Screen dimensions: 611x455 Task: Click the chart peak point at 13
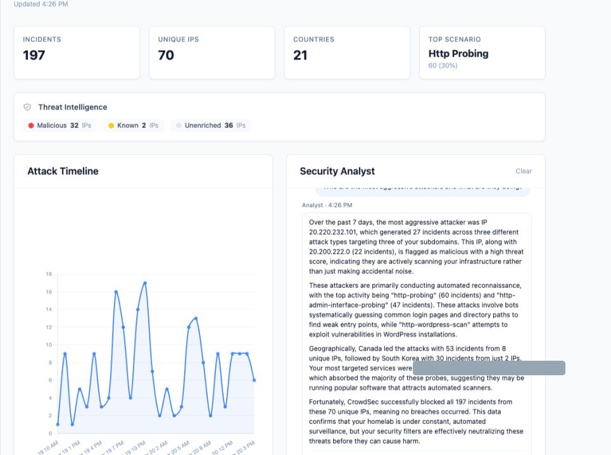pyautogui.click(x=196, y=318)
